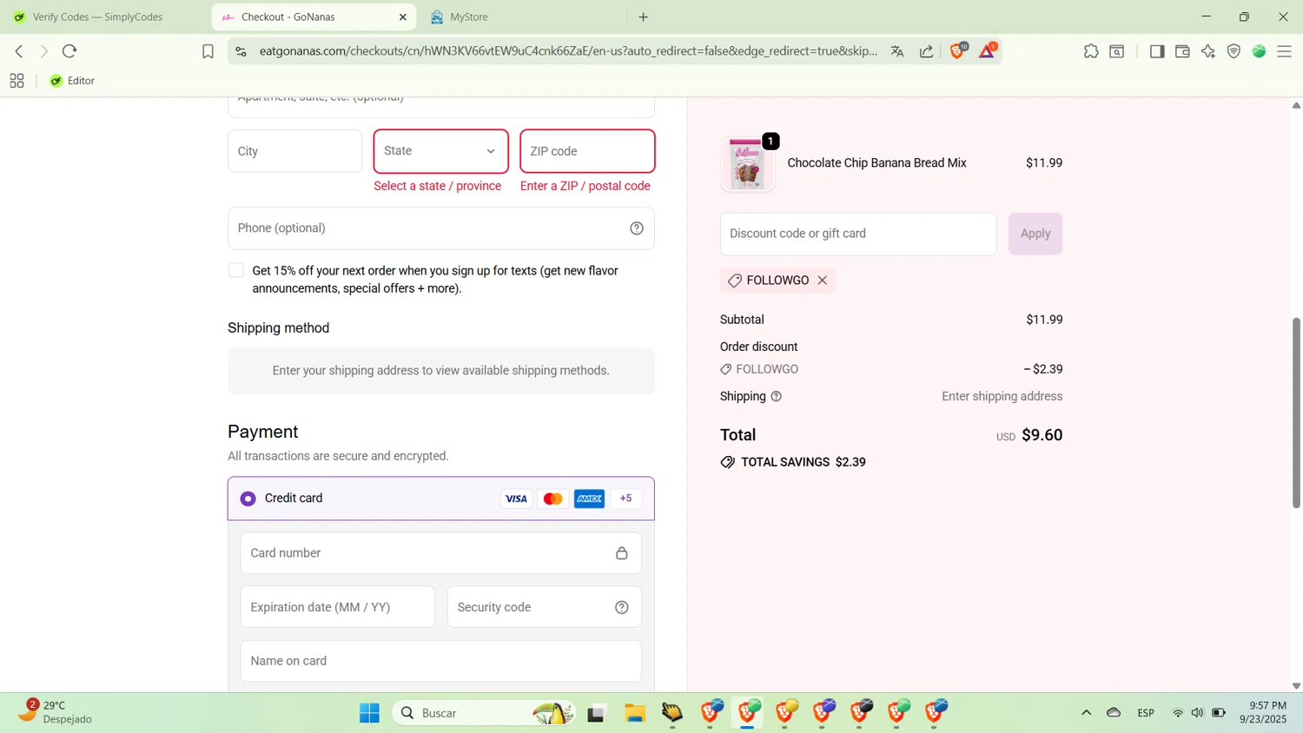The height and width of the screenshot is (733, 1303).
Task: Show the +5 more card types
Action: pyautogui.click(x=626, y=499)
